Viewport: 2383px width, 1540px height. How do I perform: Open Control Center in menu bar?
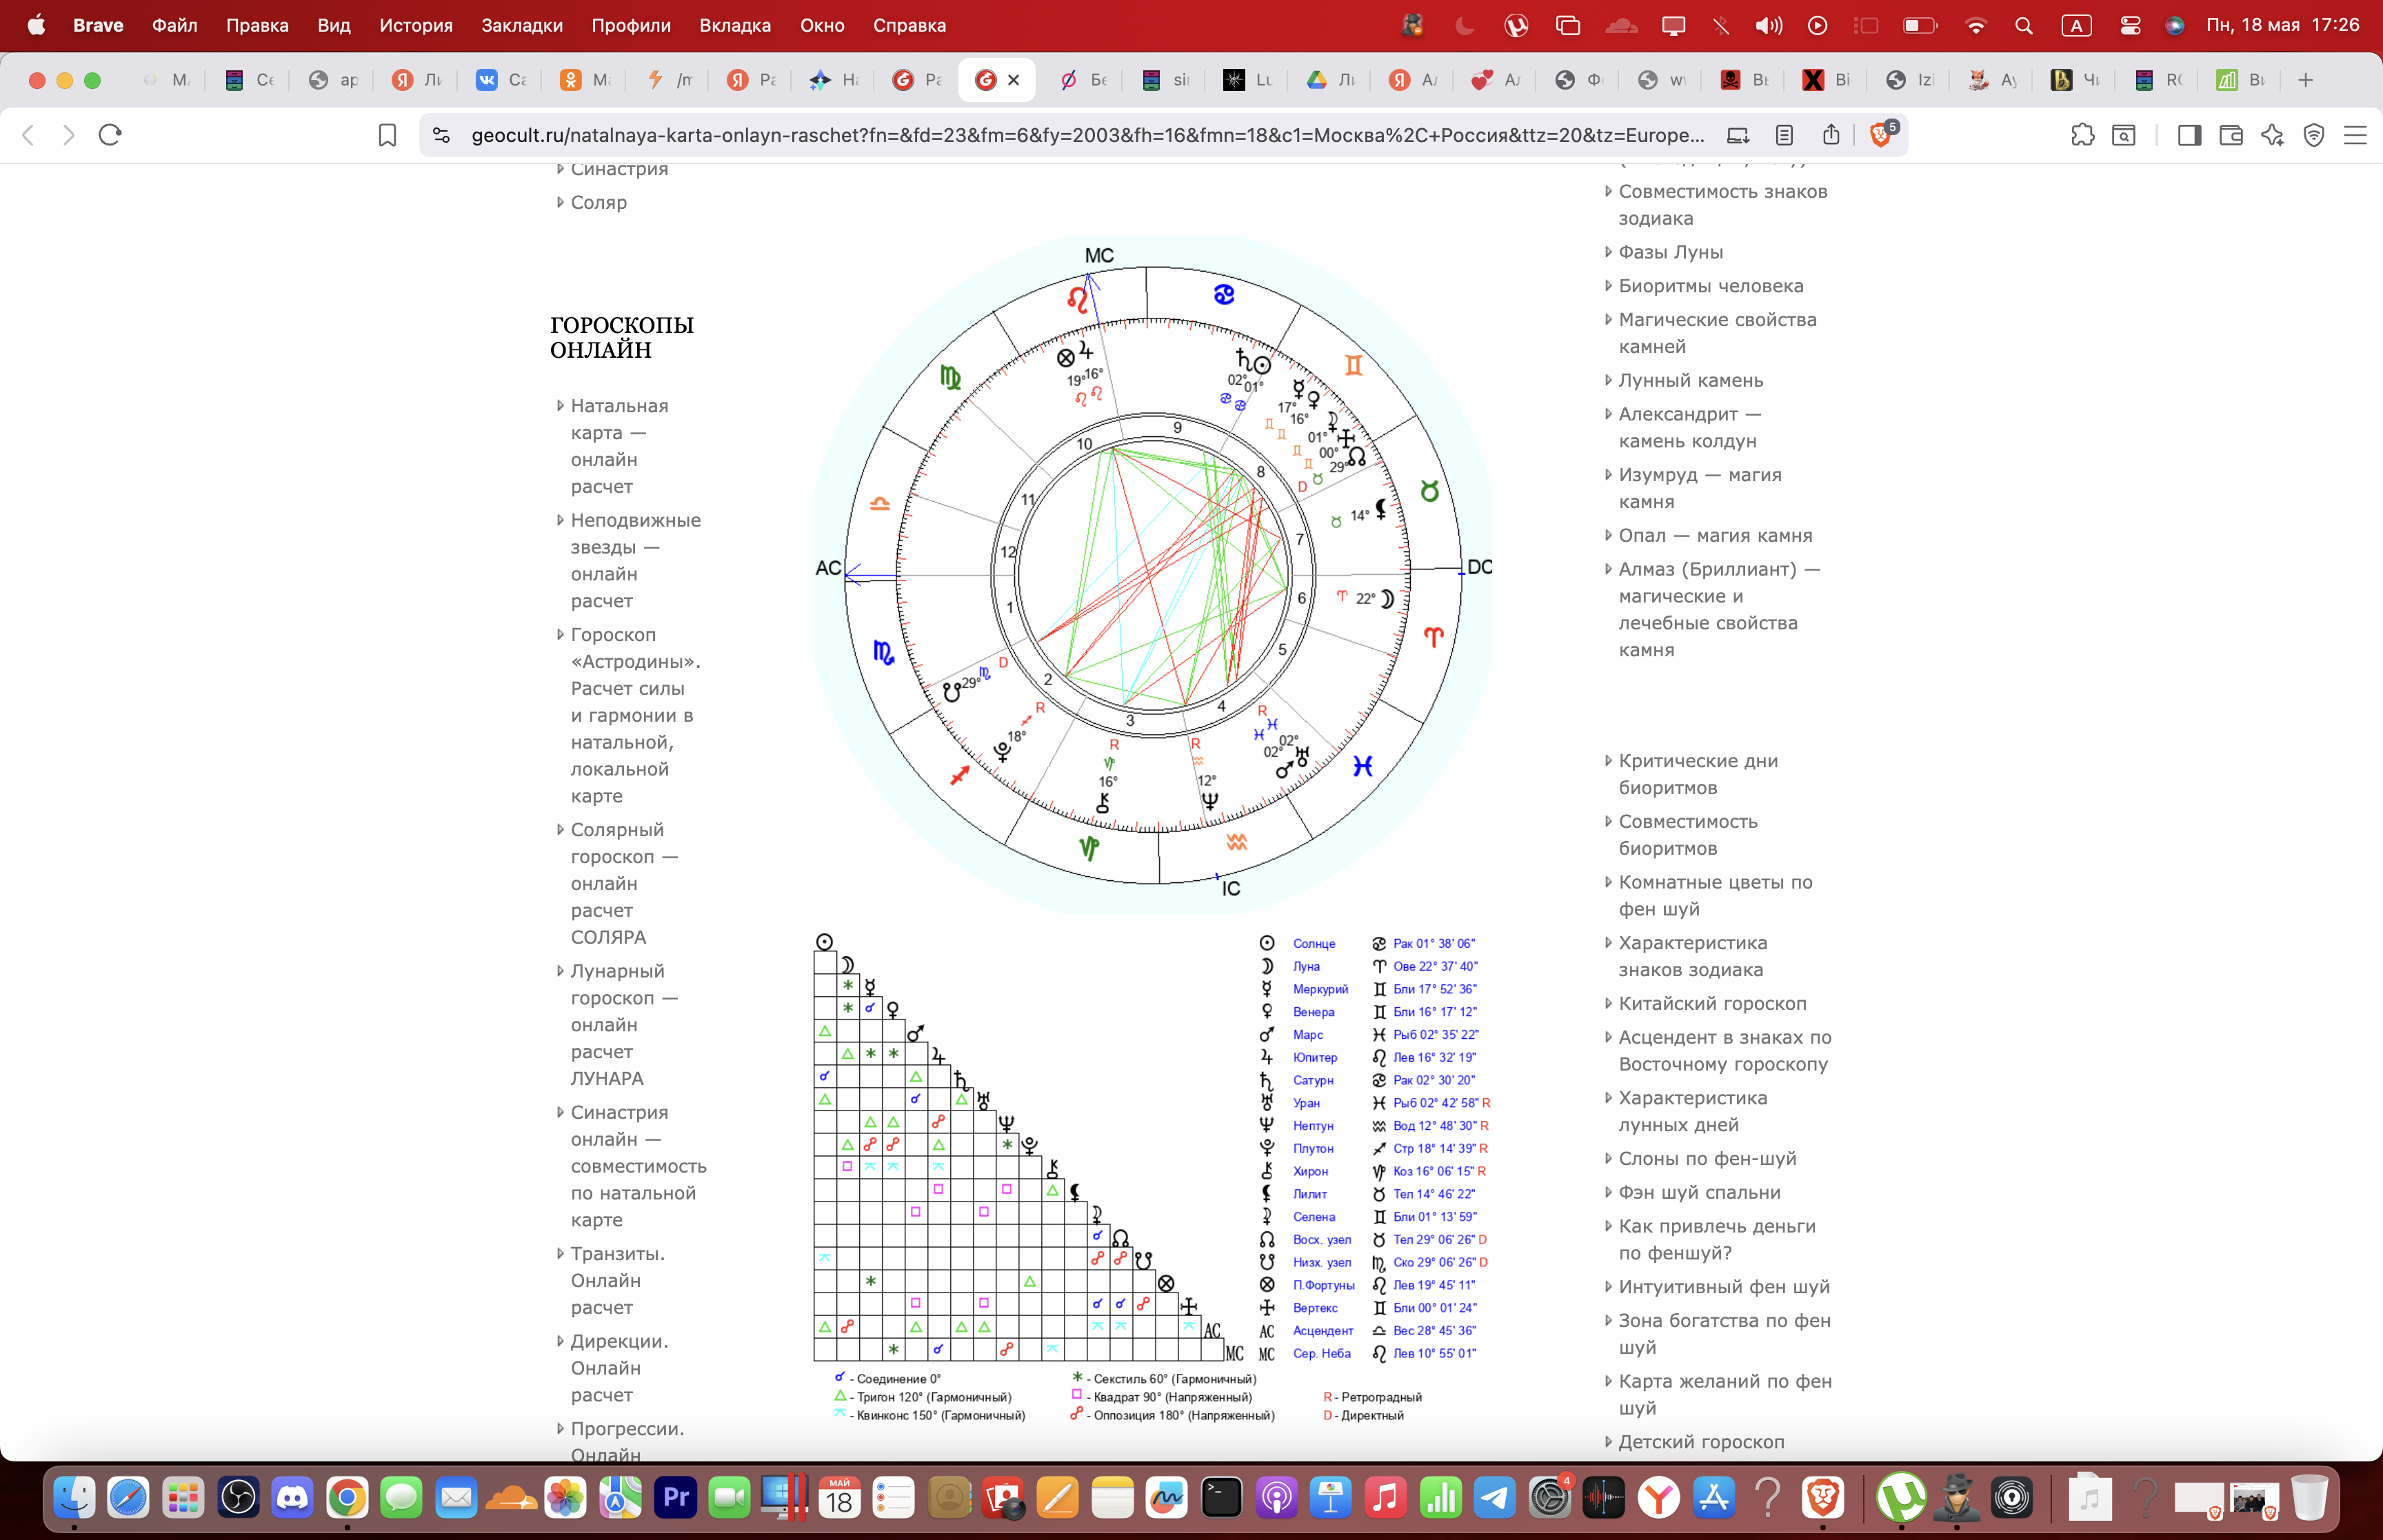pos(2130,26)
